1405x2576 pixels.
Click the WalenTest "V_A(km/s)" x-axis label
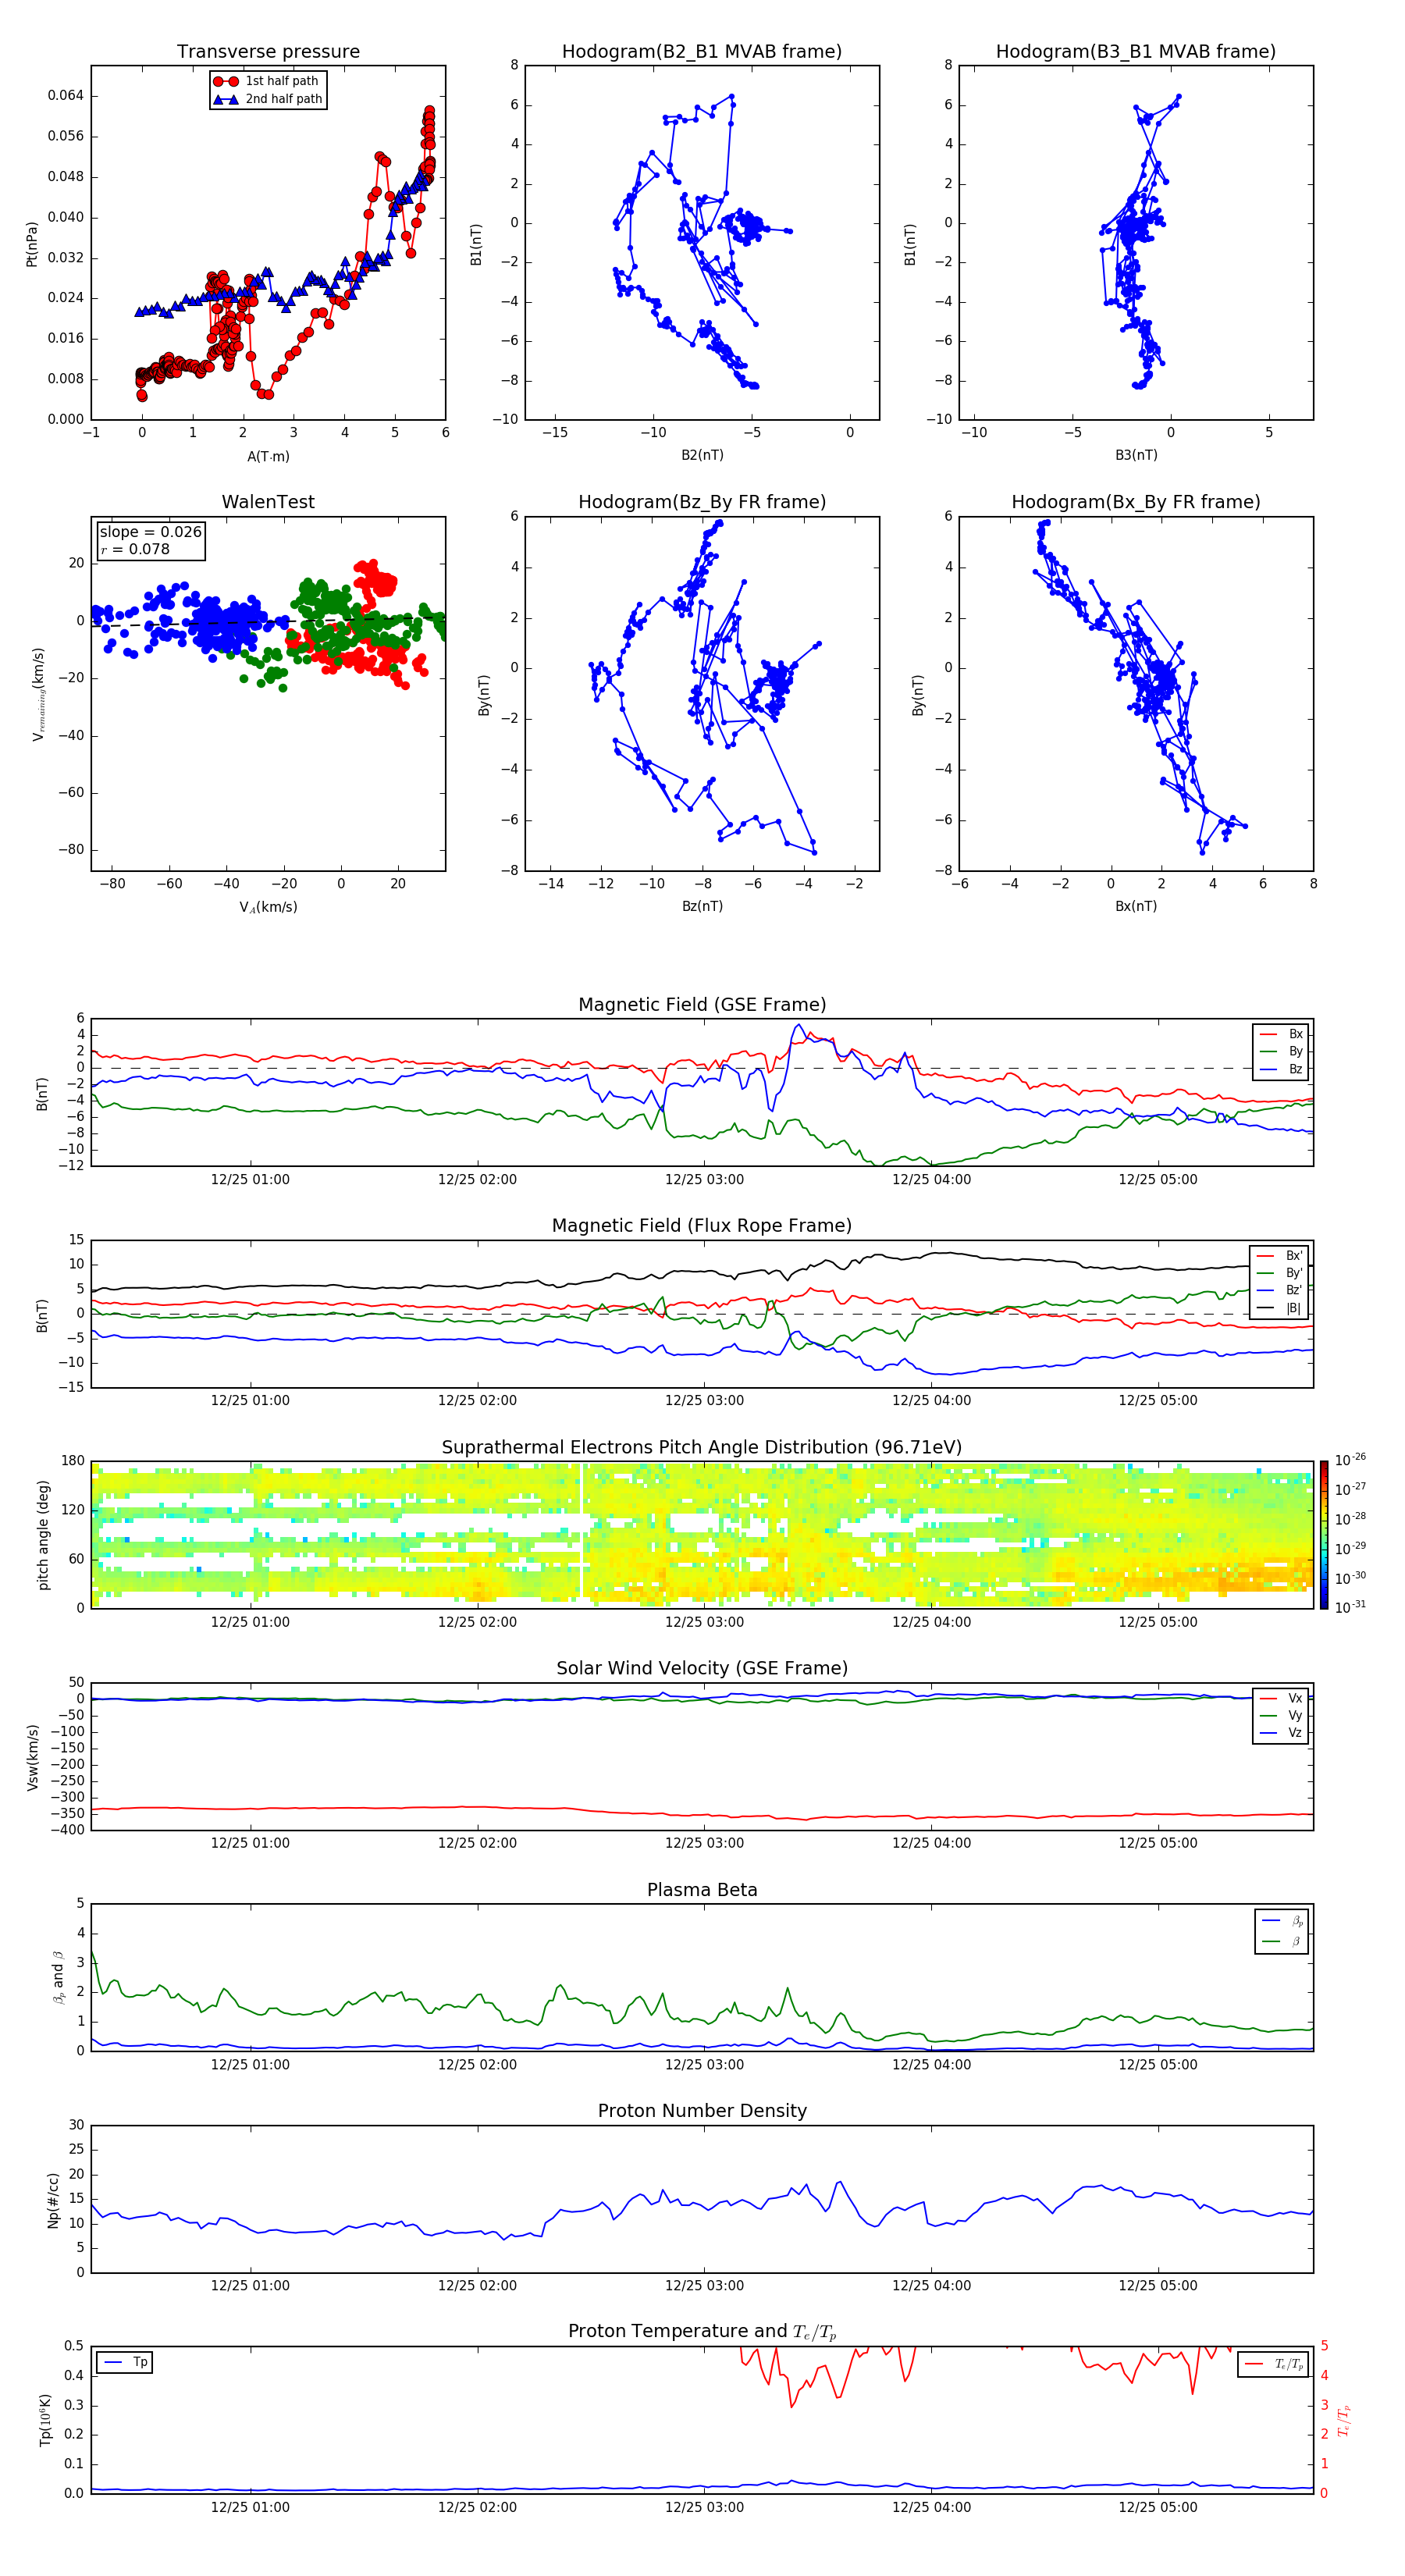(268, 907)
